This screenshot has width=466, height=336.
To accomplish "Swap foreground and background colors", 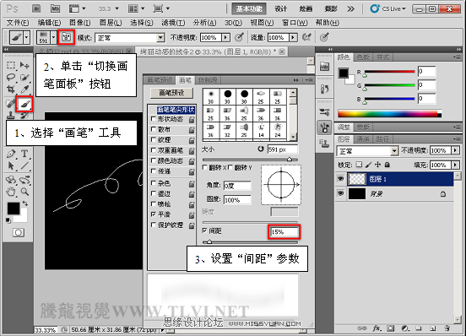I will pos(25,203).
